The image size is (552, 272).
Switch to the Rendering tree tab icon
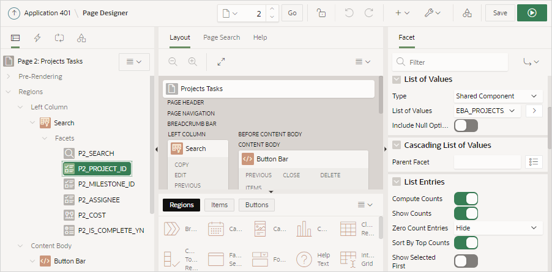pyautogui.click(x=15, y=38)
